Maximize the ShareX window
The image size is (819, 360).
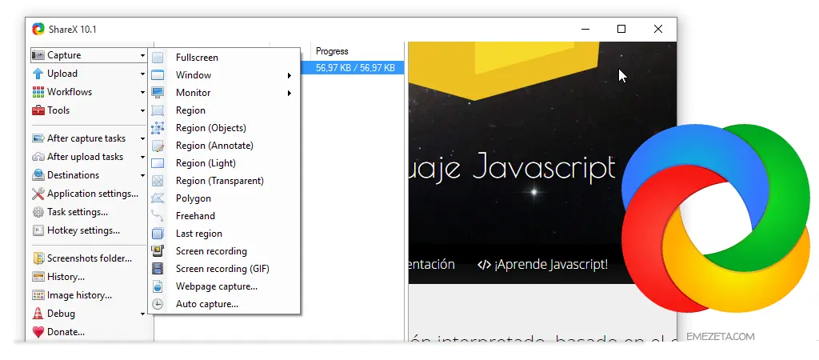point(621,30)
